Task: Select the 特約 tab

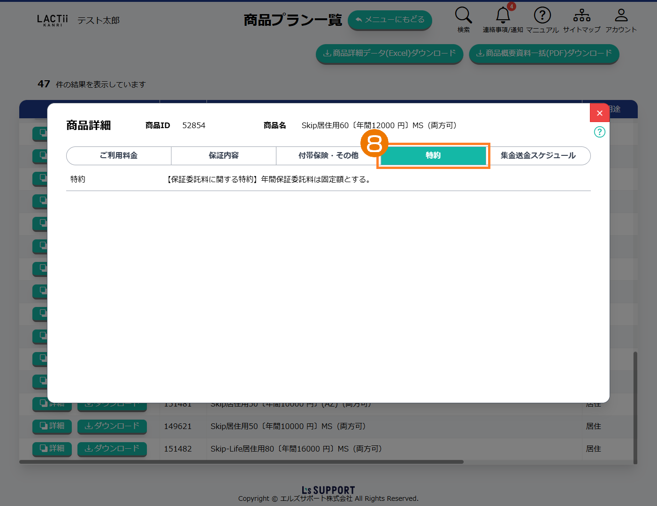Action: (433, 155)
